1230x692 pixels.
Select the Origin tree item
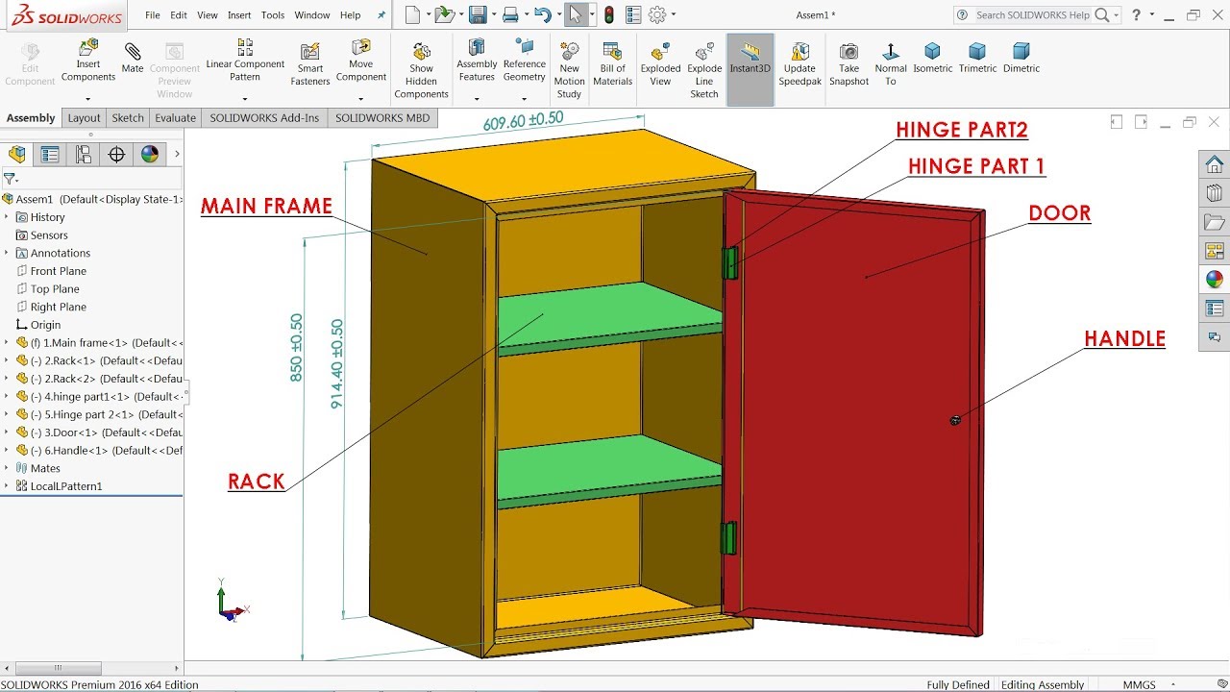click(x=38, y=325)
